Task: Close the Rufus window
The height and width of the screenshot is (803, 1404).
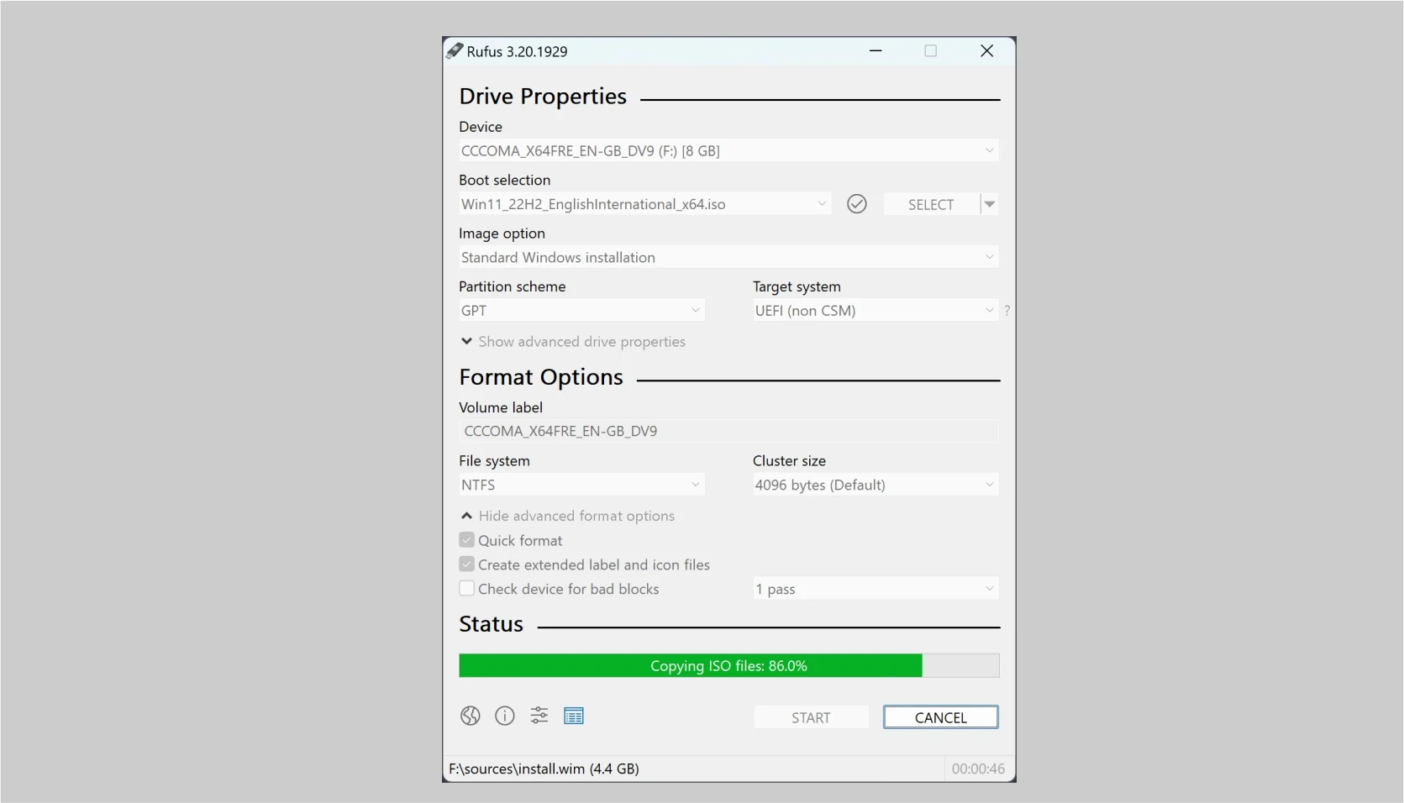Action: [987, 51]
